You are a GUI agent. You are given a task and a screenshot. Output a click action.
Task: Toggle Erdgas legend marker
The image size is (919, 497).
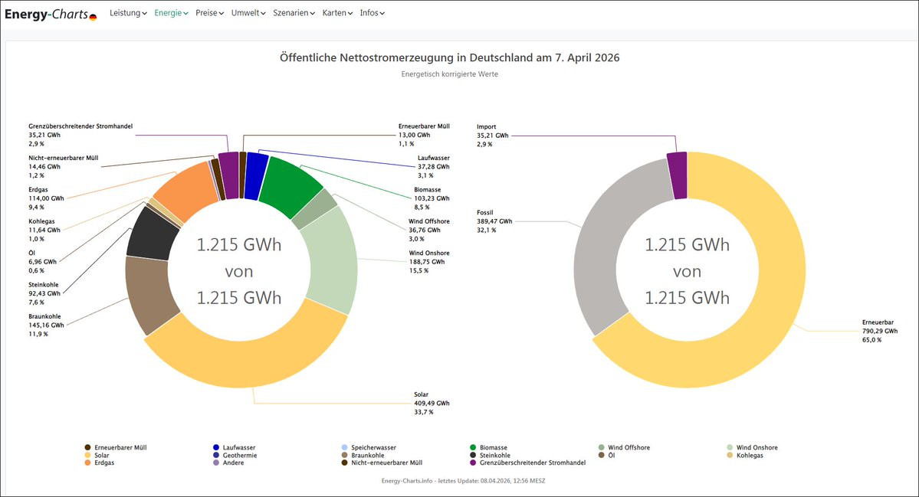click(x=88, y=463)
